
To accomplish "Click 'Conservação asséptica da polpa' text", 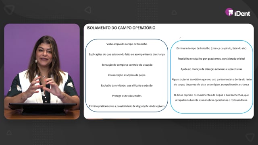I will coord(127,75).
